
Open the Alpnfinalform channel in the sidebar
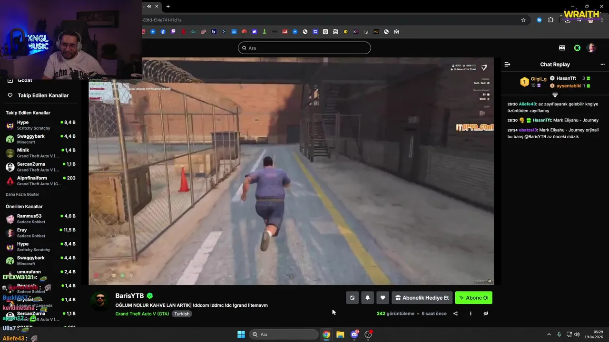coord(40,181)
